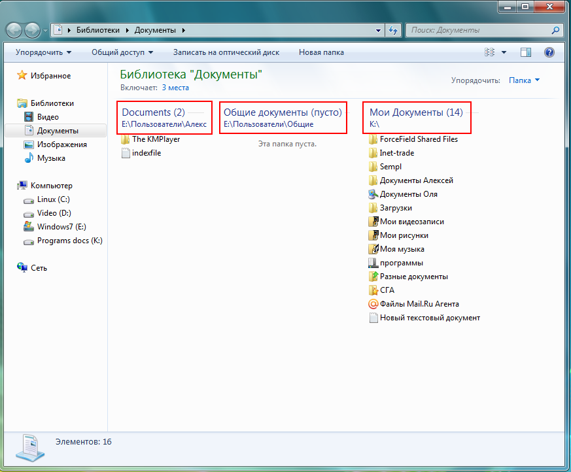Click library icon in details pane
This screenshot has height=472, width=571.
pos(30,448)
